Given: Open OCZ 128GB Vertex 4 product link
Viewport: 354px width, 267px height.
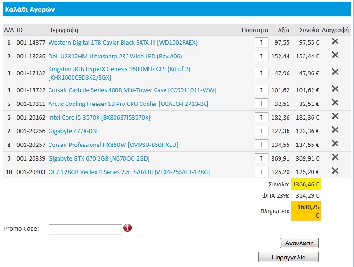Looking at the screenshot, I should pyautogui.click(x=129, y=172).
